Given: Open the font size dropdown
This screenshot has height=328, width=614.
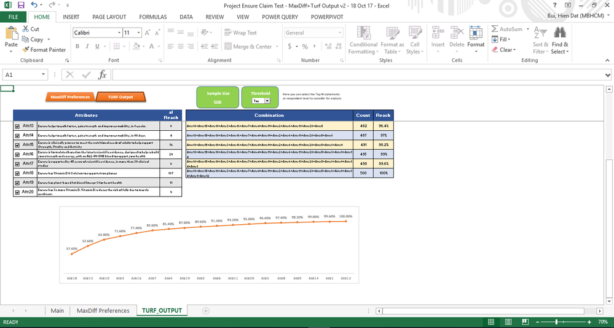Looking at the screenshot, I should pos(139,33).
